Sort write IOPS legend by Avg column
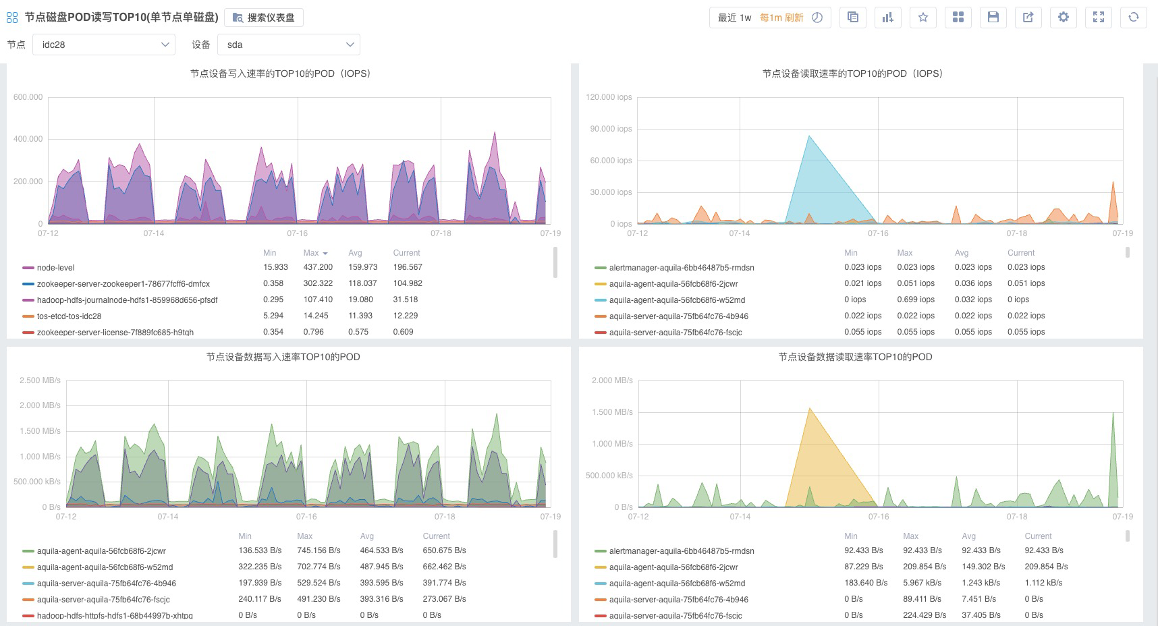The width and height of the screenshot is (1158, 626). [355, 253]
